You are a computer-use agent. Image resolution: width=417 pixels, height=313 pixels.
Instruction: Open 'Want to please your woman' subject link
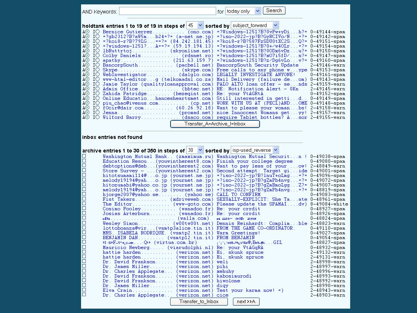(x=262, y=108)
